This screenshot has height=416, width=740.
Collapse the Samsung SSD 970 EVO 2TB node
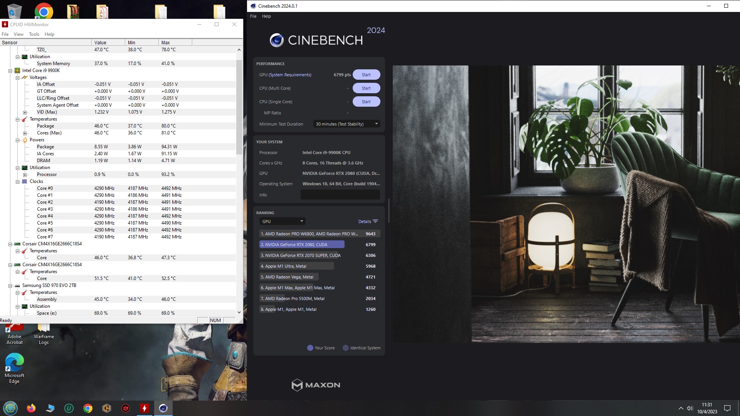[x=10, y=286]
